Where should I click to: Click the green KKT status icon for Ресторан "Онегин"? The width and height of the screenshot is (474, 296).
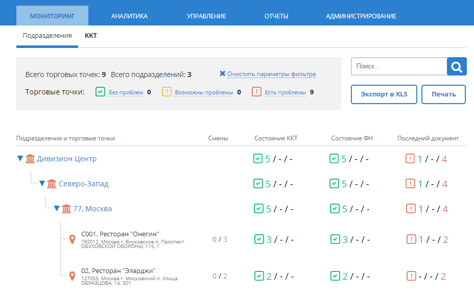pyautogui.click(x=258, y=239)
